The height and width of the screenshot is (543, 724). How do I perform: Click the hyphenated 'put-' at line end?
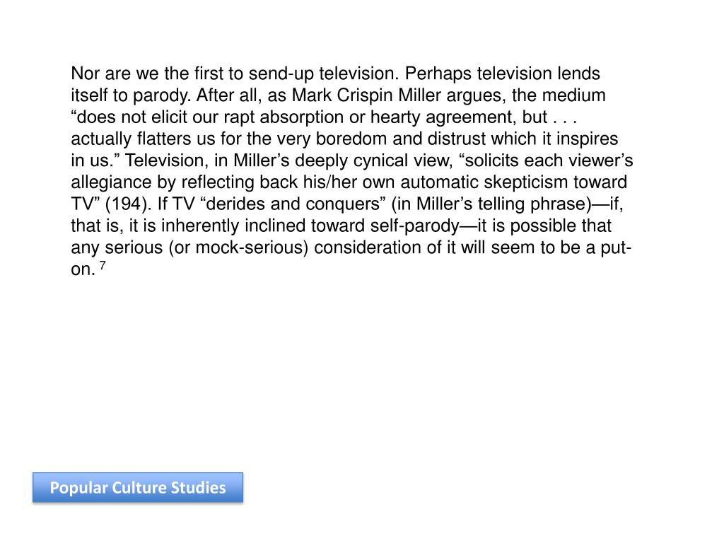pos(616,247)
